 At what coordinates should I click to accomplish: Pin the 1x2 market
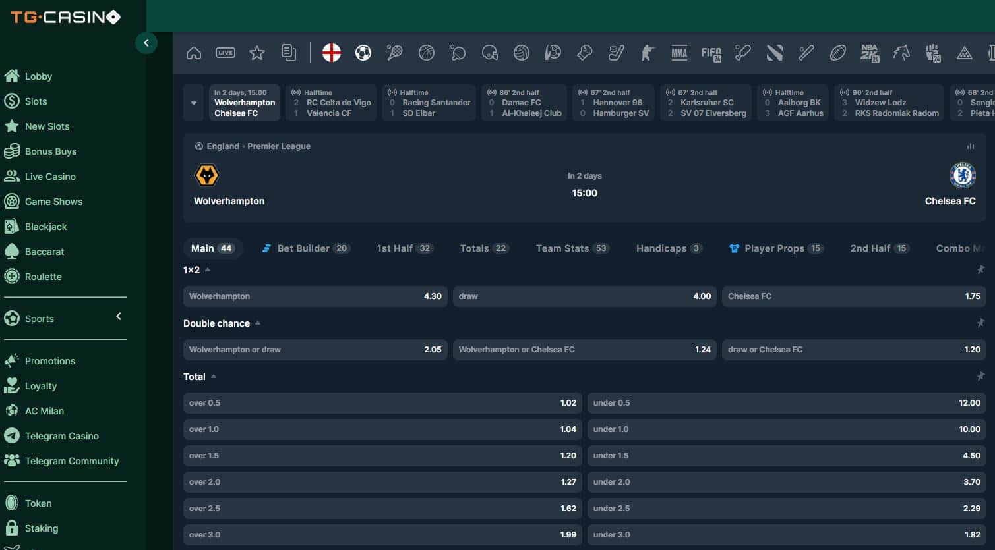coord(980,269)
